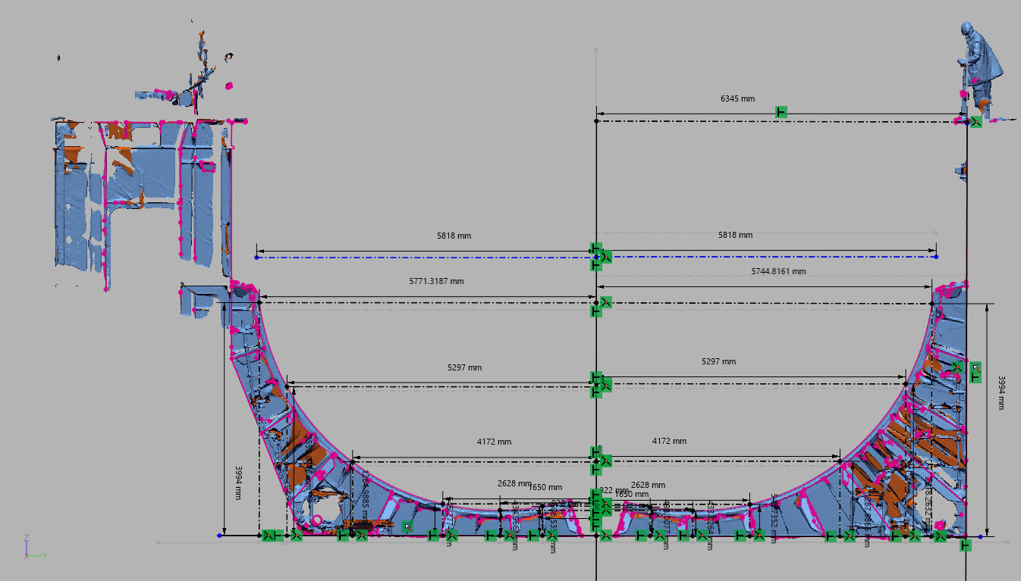Pick the 5744.8161 mm dimension label
Viewport: 1021px width, 581px height.
[x=778, y=270]
